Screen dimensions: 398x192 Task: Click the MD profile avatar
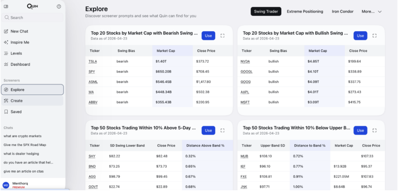coord(6,185)
